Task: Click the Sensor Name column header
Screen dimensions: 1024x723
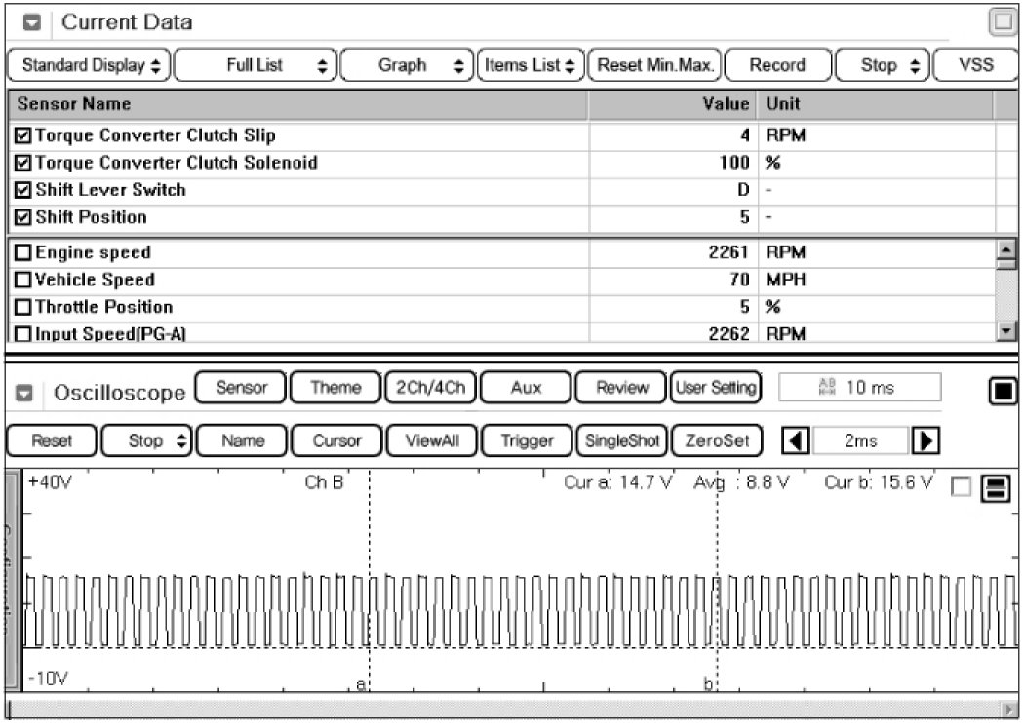Action: coord(74,104)
